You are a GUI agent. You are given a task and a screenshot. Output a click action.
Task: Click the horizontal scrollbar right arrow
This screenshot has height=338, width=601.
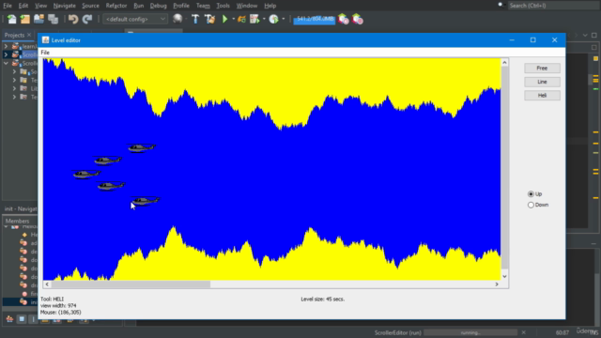point(497,284)
